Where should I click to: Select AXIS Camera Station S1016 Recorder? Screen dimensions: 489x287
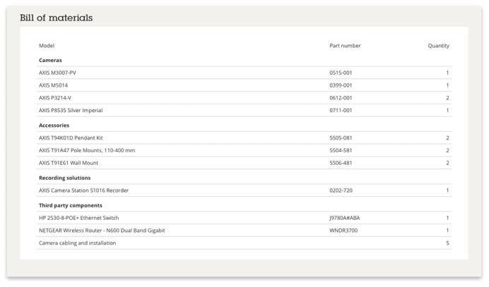pos(83,190)
